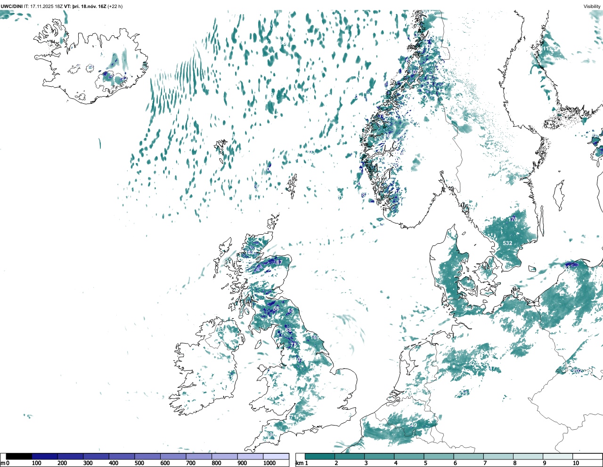Click the 3–4 km legend swatch
603x467 pixels.
point(379,456)
